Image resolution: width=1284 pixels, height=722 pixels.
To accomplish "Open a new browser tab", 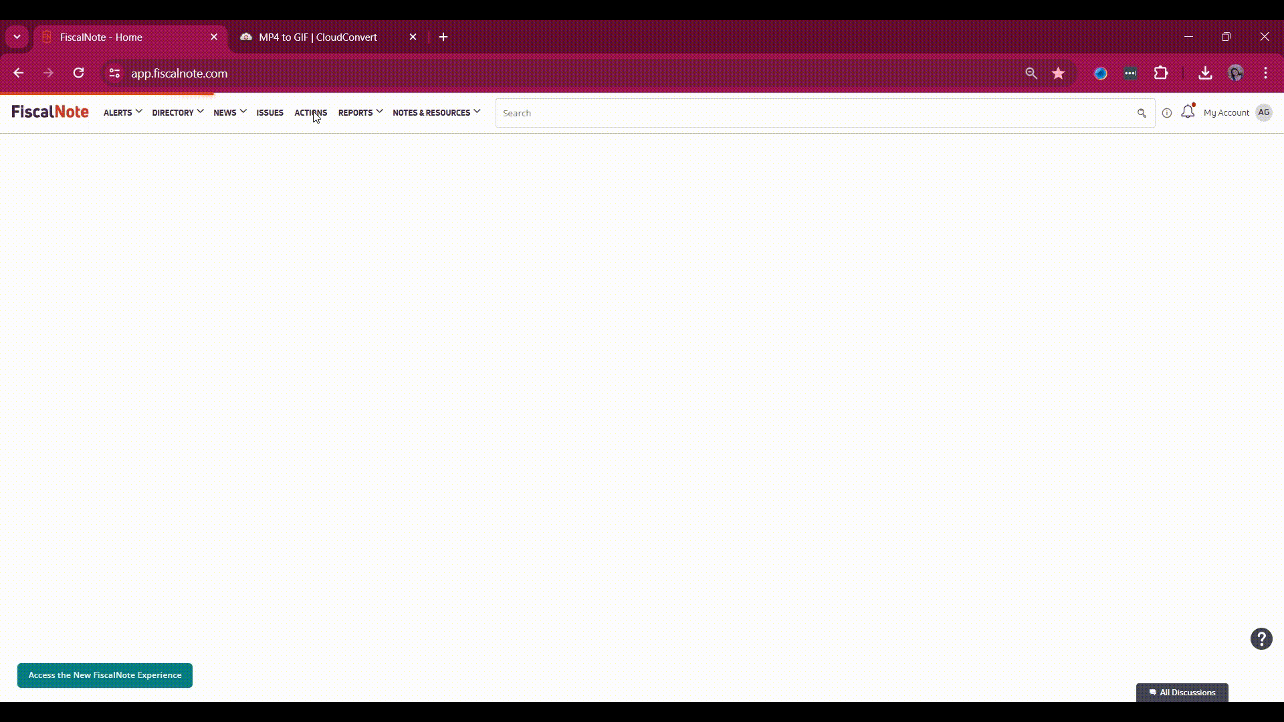I will coord(443,37).
